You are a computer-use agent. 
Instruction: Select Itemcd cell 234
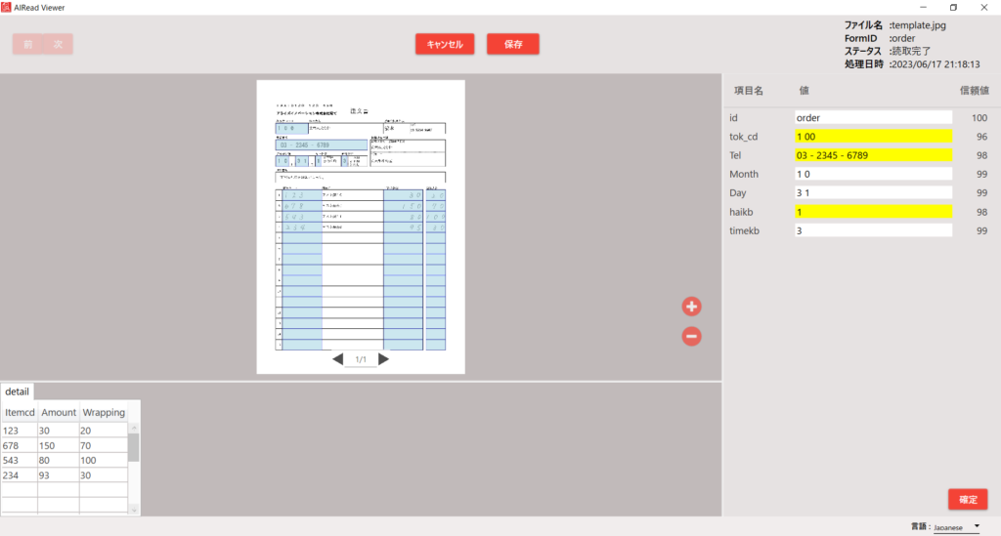[x=20, y=475]
